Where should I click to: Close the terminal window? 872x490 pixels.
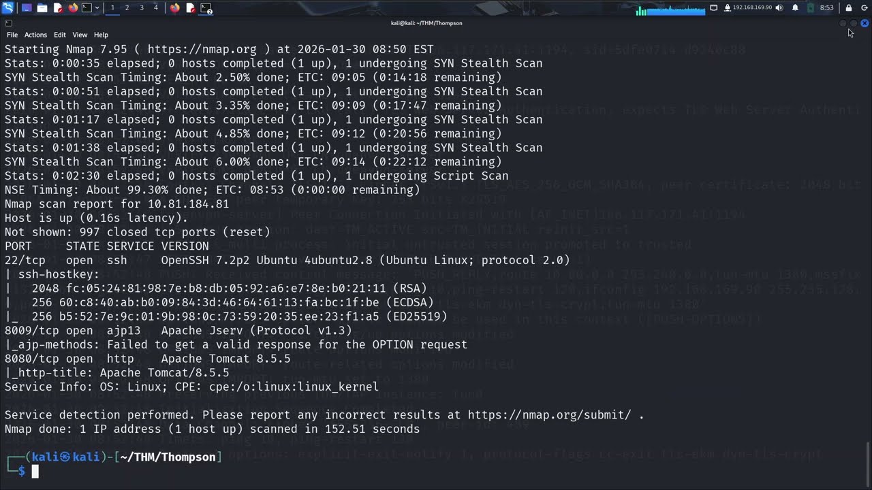865,23
